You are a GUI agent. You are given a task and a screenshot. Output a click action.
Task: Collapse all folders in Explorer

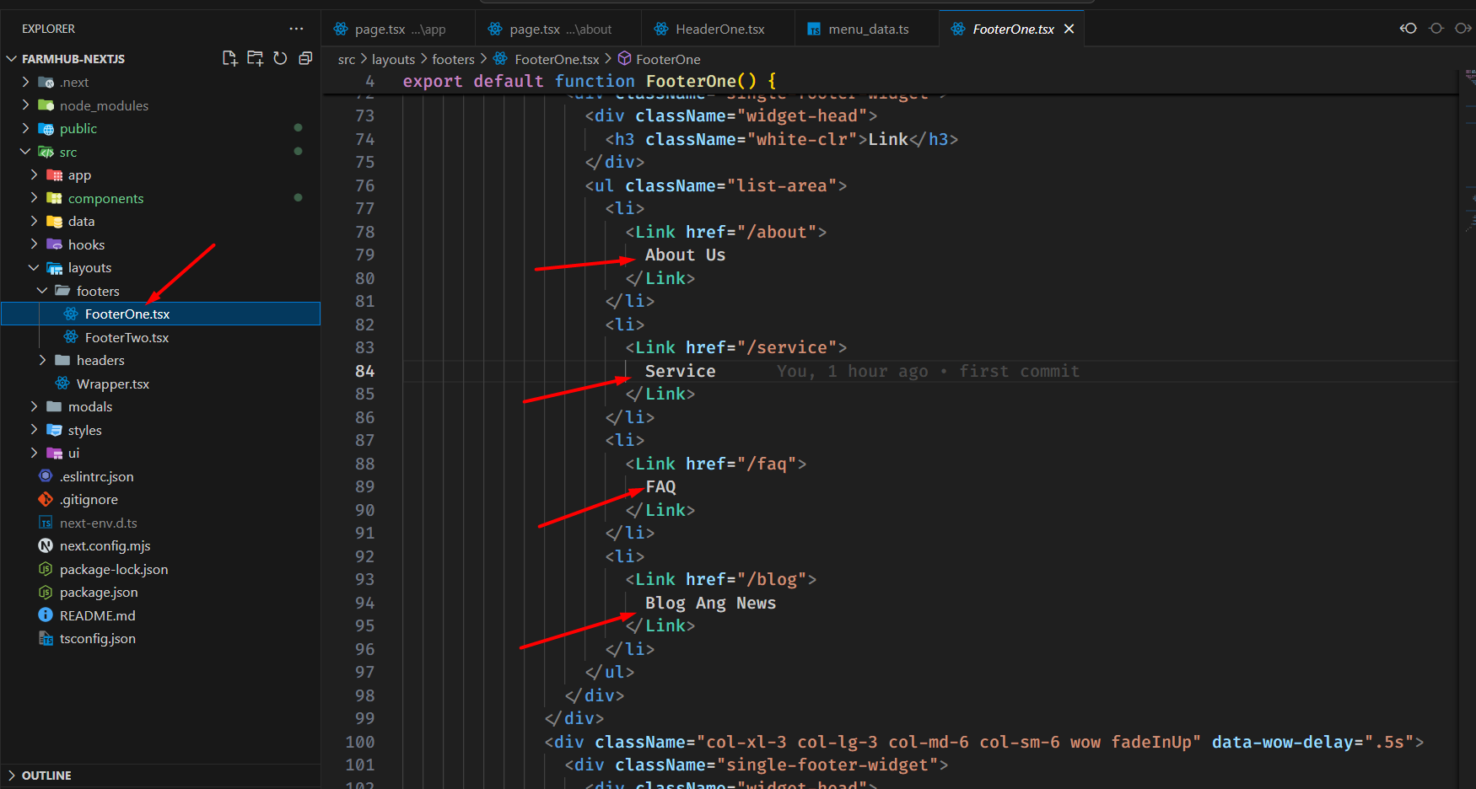point(305,58)
